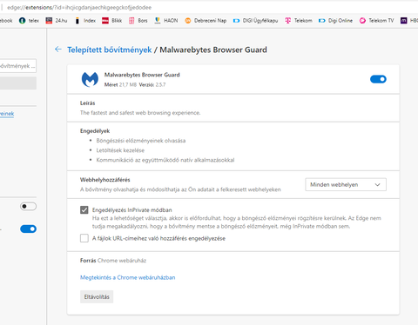
Task: Disable the Malwarebytes Browser Guard extension toggle
Action: tap(378, 79)
